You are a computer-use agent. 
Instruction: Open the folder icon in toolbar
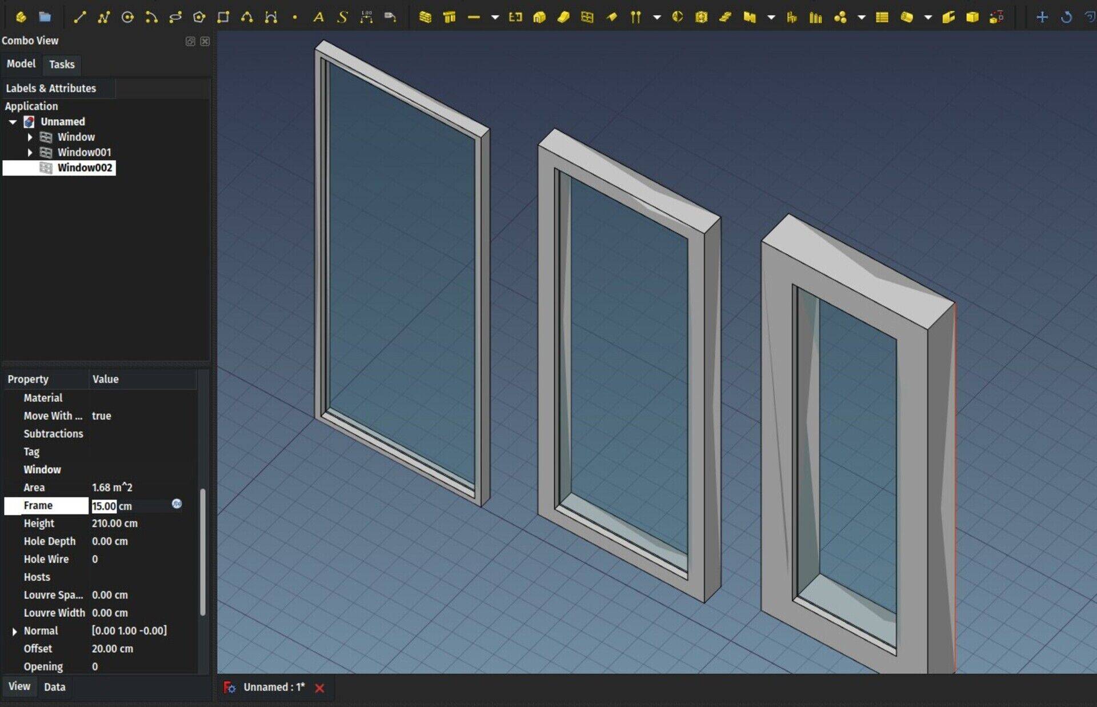(x=45, y=17)
